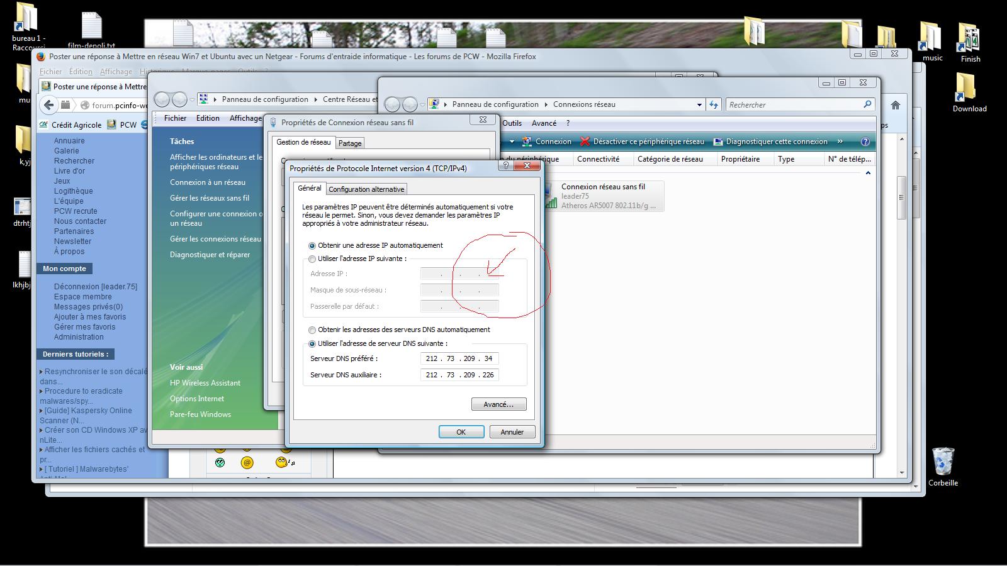The image size is (1007, 566).
Task: Select the 'film-depoli.txt' desktop file
Action: click(92, 31)
